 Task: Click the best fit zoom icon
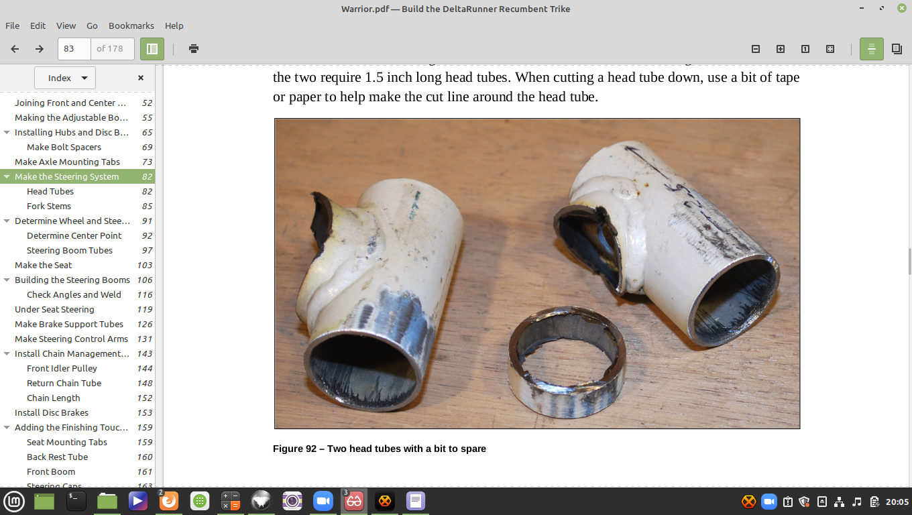point(830,49)
